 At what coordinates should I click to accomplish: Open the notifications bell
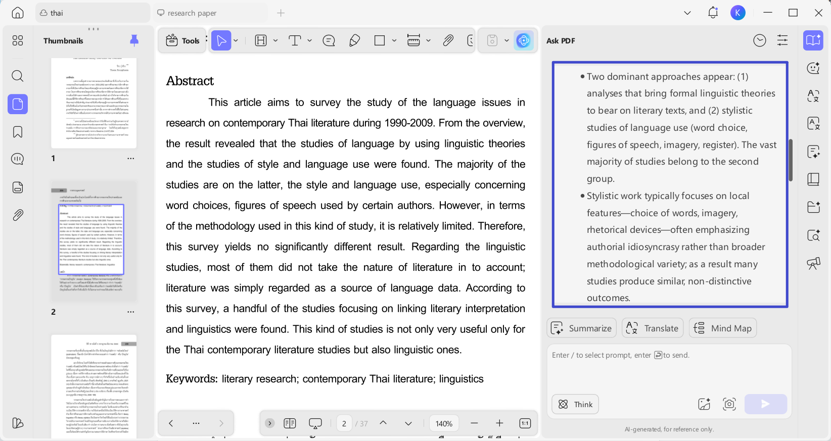click(713, 13)
